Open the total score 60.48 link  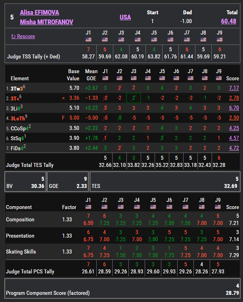pyautogui.click(x=229, y=21)
